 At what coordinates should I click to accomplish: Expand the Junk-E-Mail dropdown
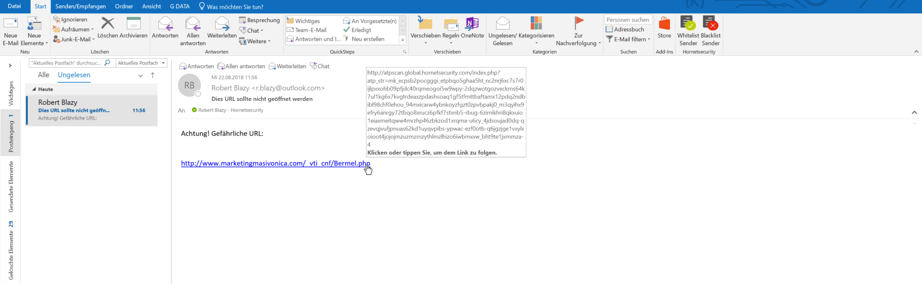pos(93,39)
